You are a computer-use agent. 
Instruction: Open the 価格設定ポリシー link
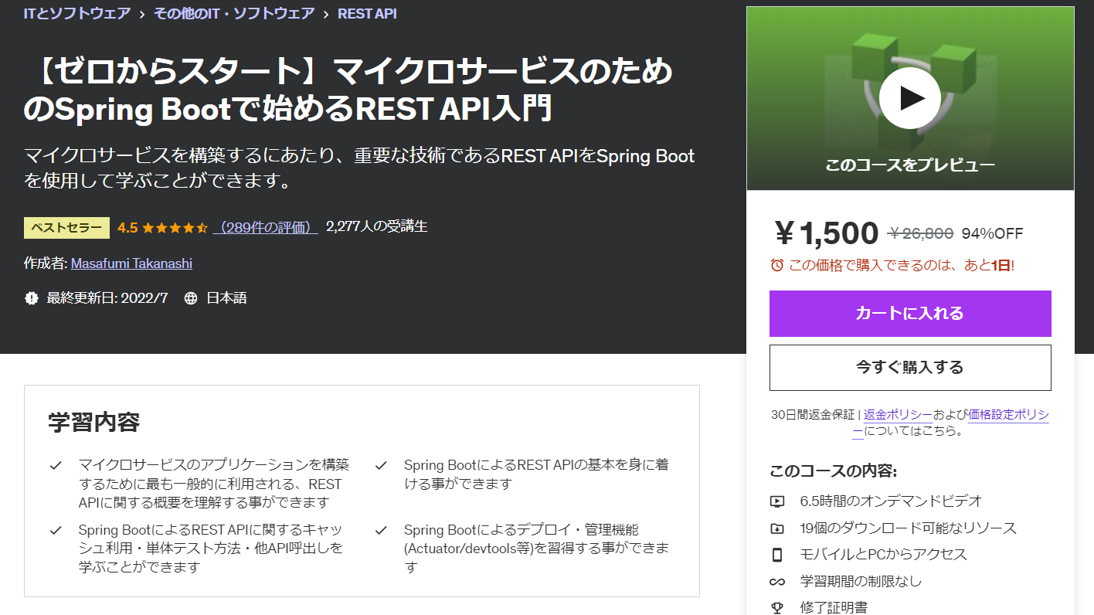(x=1008, y=415)
